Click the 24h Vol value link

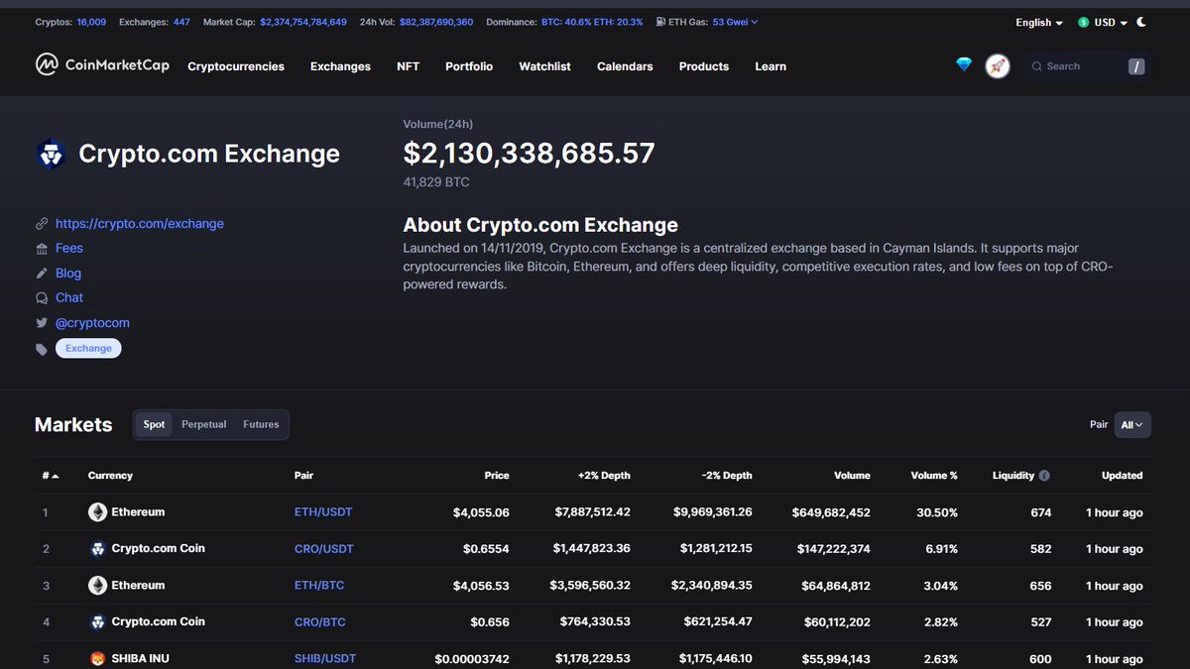(x=436, y=22)
